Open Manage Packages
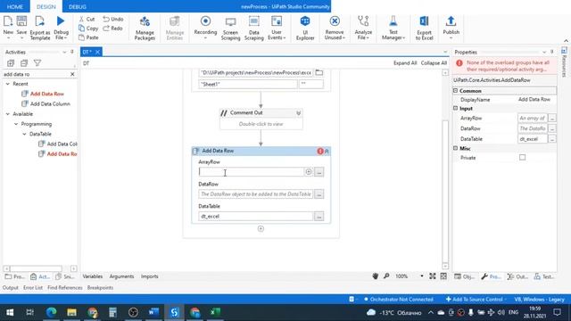Viewport: 571px width, 321px height. 145,28
